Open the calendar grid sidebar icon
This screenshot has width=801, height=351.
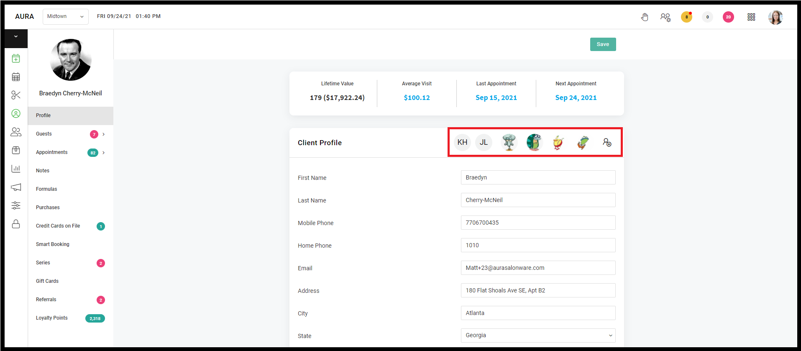pyautogui.click(x=16, y=77)
